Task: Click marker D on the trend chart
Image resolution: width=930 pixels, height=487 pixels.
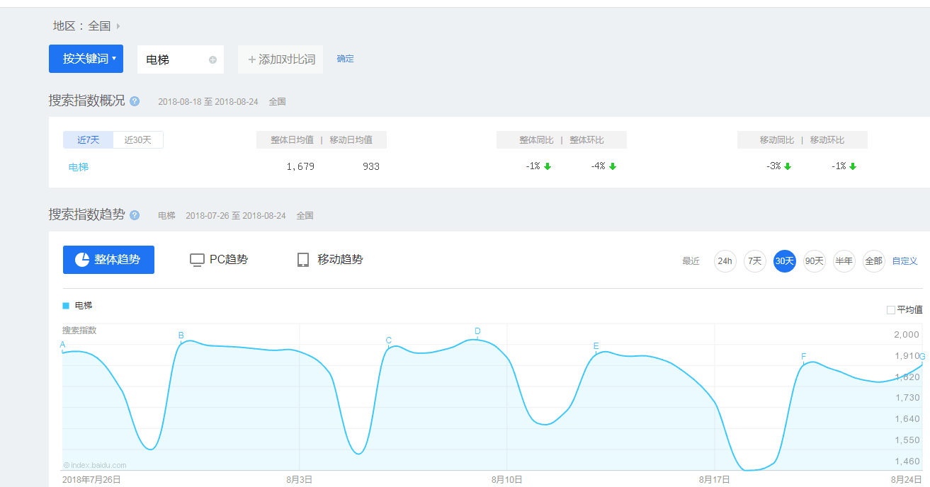Action: (477, 331)
